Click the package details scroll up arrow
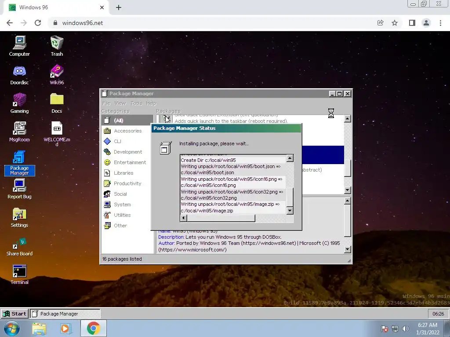Screen dimensions: 450x337 348,201
